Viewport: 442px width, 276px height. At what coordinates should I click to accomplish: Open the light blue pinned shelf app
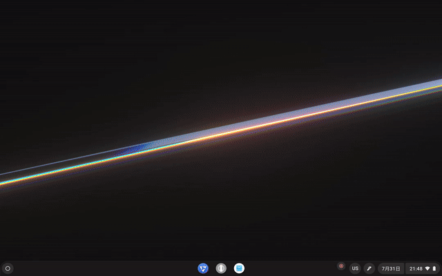tap(239, 268)
